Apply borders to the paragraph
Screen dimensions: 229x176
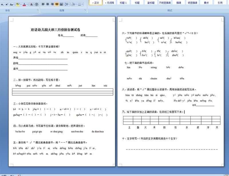pos(79,4)
